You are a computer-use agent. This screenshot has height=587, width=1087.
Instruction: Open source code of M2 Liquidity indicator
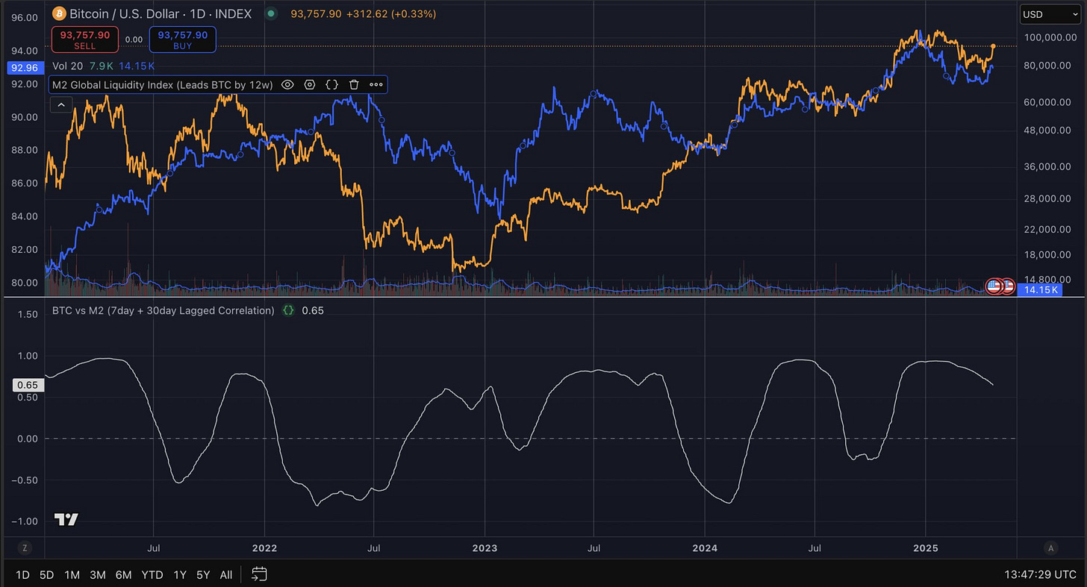pyautogui.click(x=332, y=85)
